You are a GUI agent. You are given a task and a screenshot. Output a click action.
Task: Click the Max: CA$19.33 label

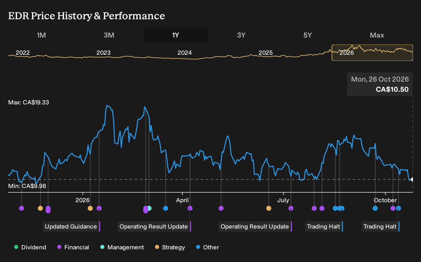(29, 102)
